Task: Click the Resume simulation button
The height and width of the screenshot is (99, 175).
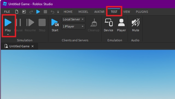Action: pyautogui.click(x=30, y=25)
